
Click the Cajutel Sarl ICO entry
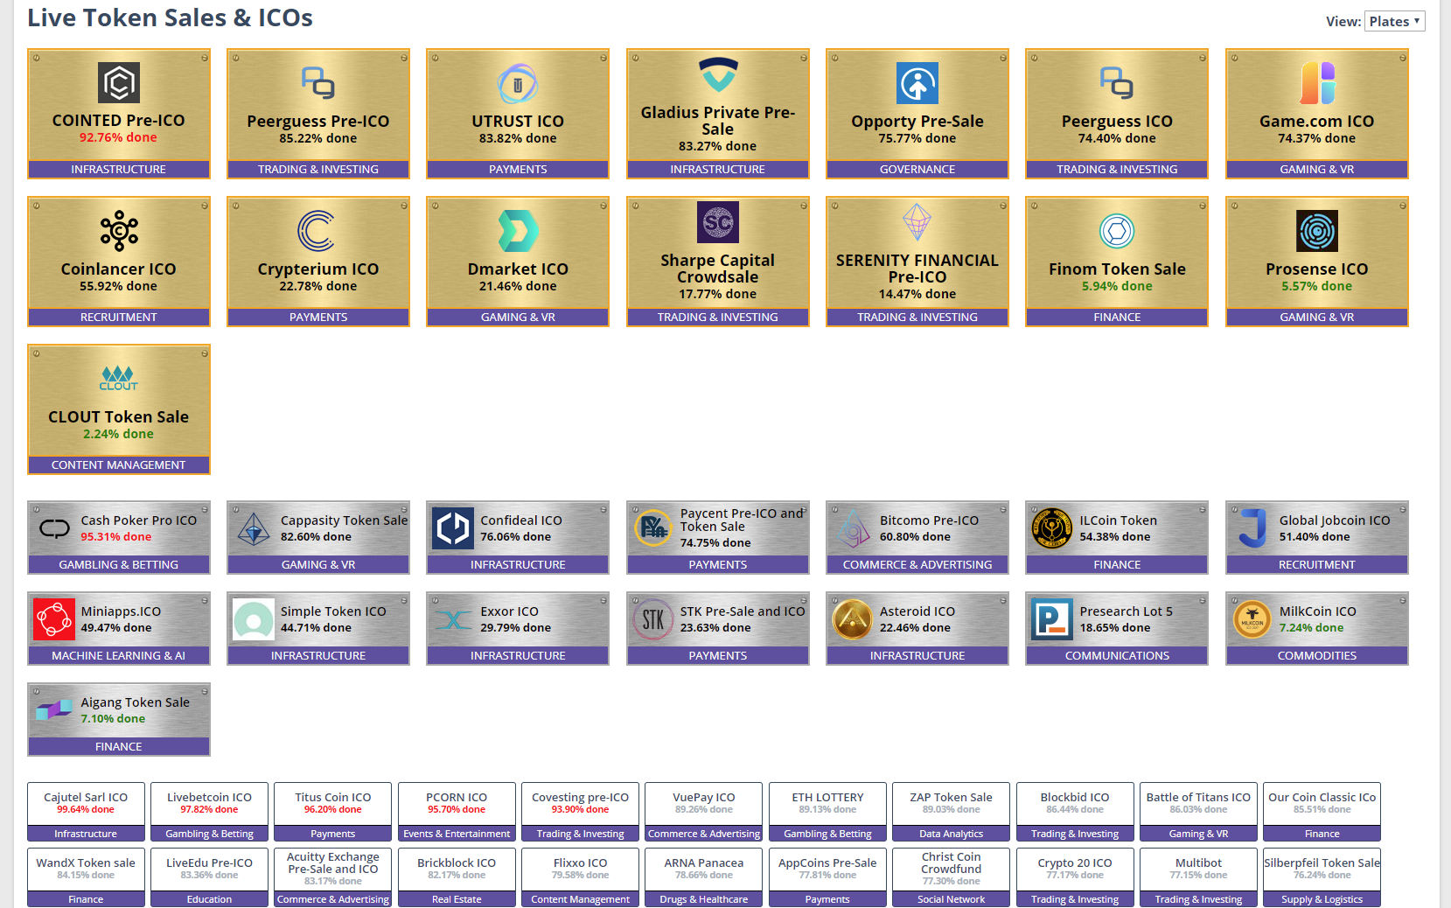click(x=85, y=805)
